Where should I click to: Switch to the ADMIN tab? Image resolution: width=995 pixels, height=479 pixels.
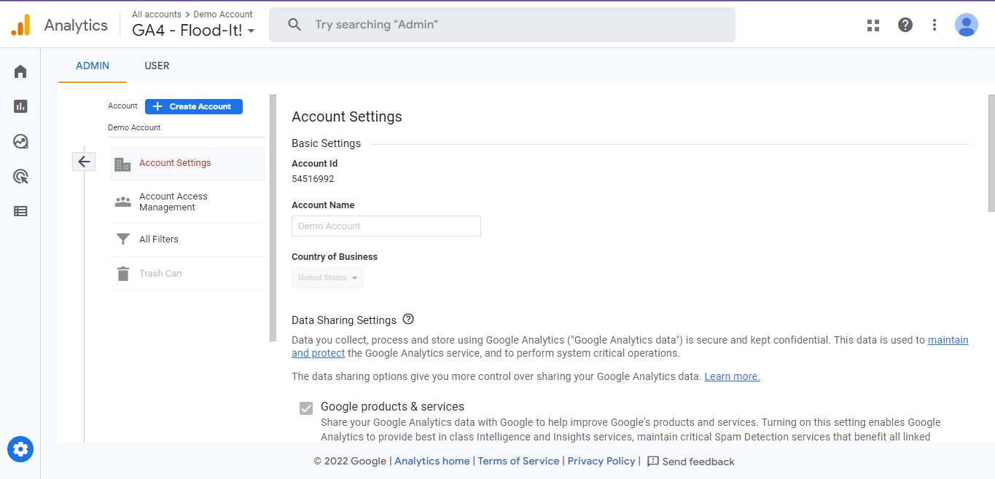[93, 66]
